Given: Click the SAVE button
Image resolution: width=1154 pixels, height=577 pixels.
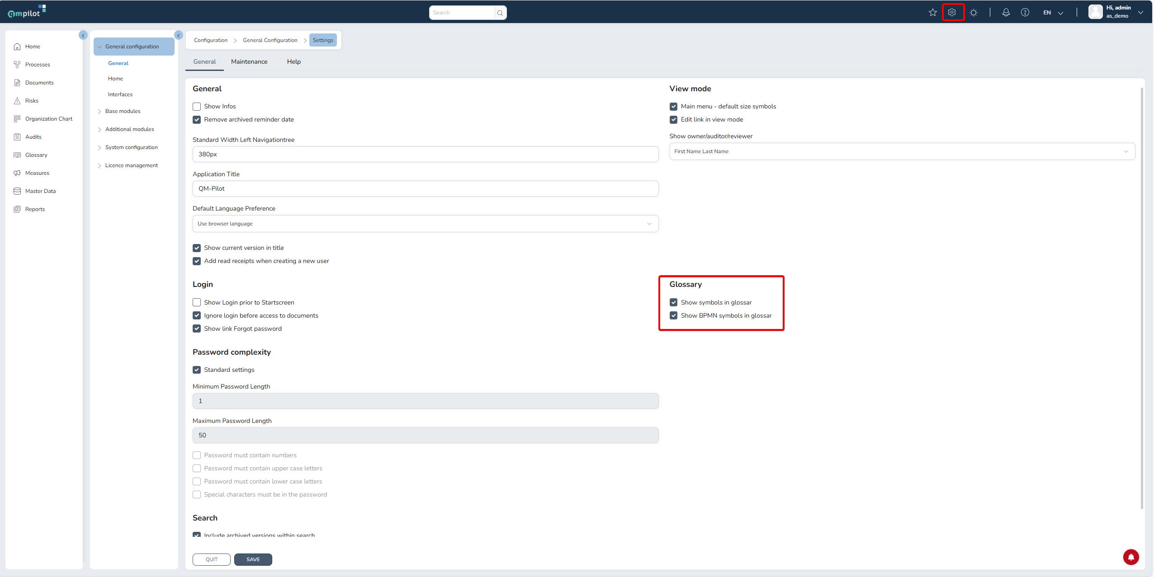Looking at the screenshot, I should (253, 559).
